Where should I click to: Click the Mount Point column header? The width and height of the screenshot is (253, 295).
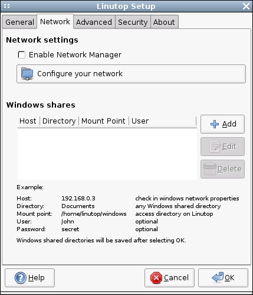click(x=104, y=121)
